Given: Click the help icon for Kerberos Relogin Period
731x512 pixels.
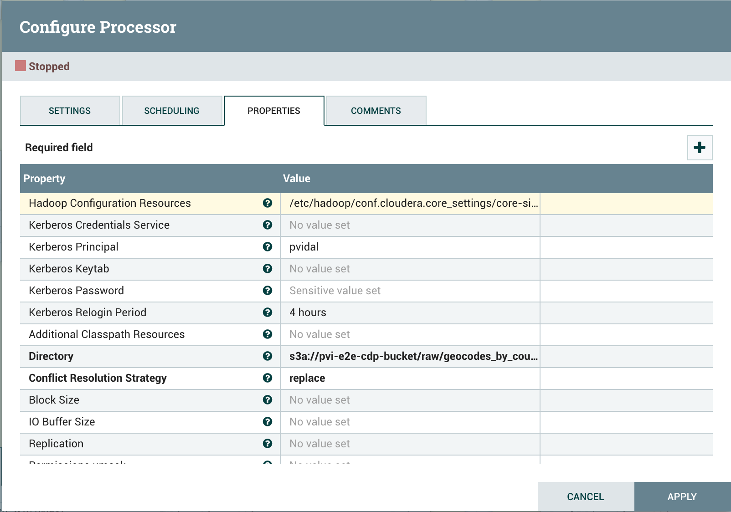Looking at the screenshot, I should (267, 312).
